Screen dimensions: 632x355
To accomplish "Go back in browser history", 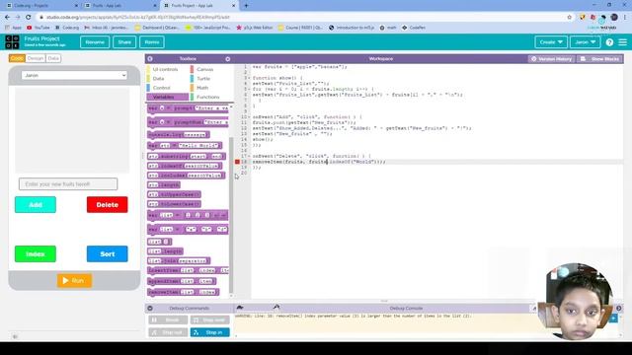I will pos(7,18).
